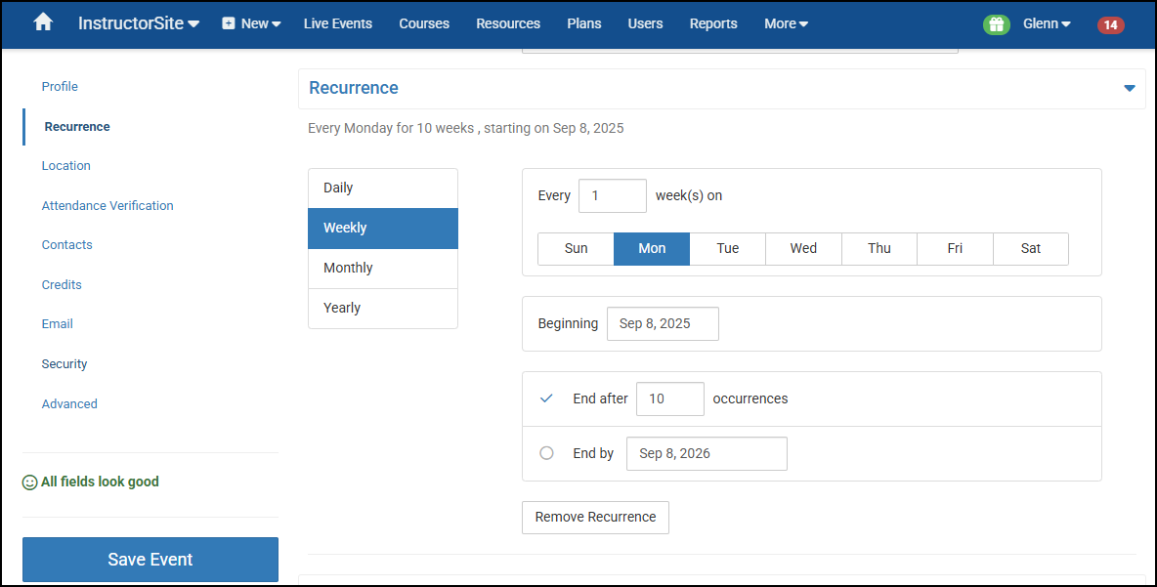Go to the home icon
This screenshot has width=1157, height=587.
tap(44, 22)
